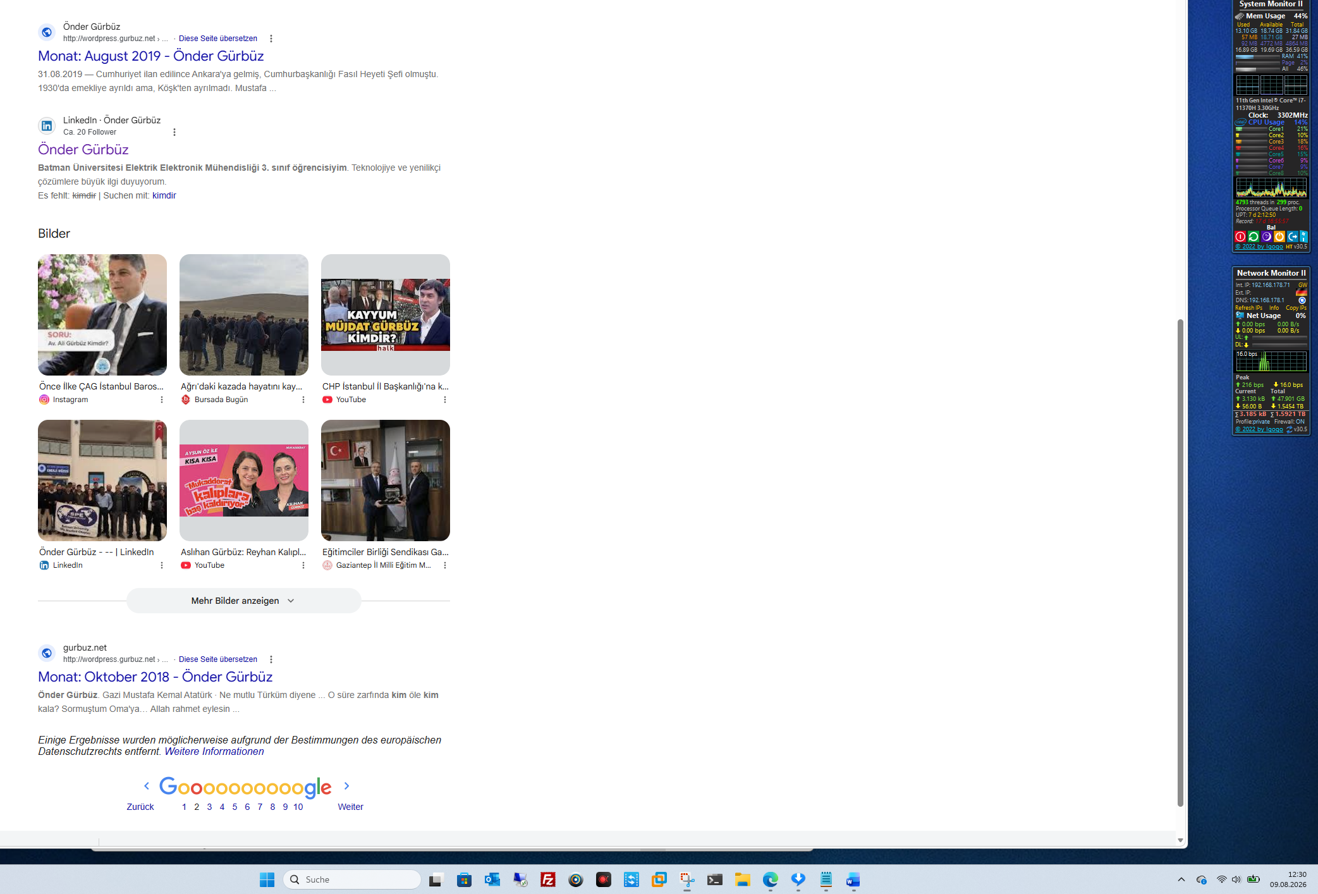1318x894 pixels.
Task: Click the green restart icon in System Monitor
Action: (x=1254, y=236)
